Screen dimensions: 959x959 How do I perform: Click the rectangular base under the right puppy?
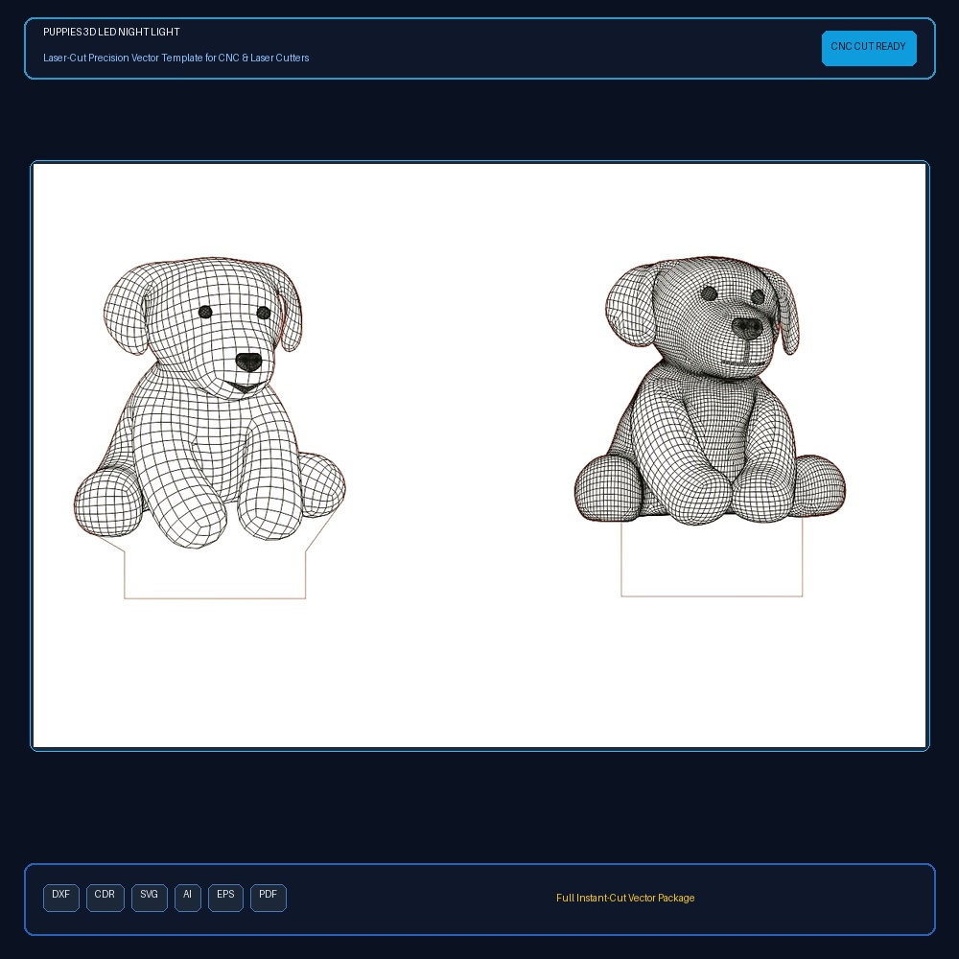(x=712, y=558)
